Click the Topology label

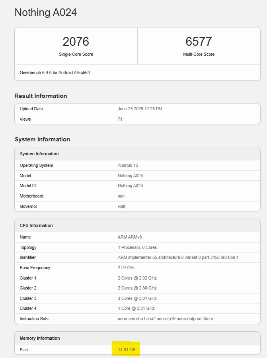[x=28, y=247]
